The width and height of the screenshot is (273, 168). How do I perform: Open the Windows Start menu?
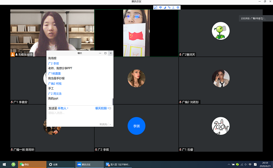pyautogui.click(x=5, y=164)
